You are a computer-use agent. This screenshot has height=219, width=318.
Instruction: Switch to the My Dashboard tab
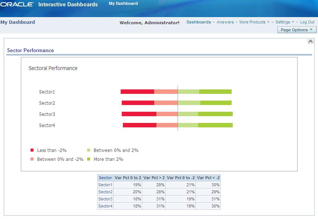(123, 3)
